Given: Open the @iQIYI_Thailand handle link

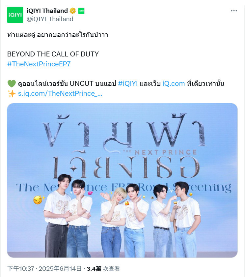Looking at the screenshot, I should click(x=50, y=19).
